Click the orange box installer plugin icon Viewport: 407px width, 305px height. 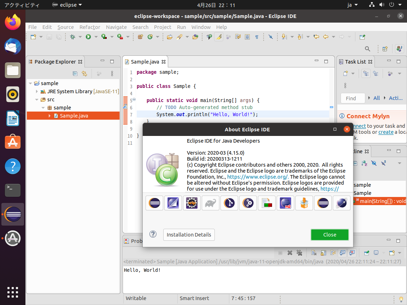point(304,203)
